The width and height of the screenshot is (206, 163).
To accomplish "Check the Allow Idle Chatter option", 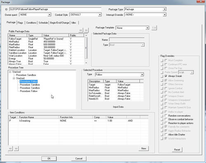I will coord(166,134).
